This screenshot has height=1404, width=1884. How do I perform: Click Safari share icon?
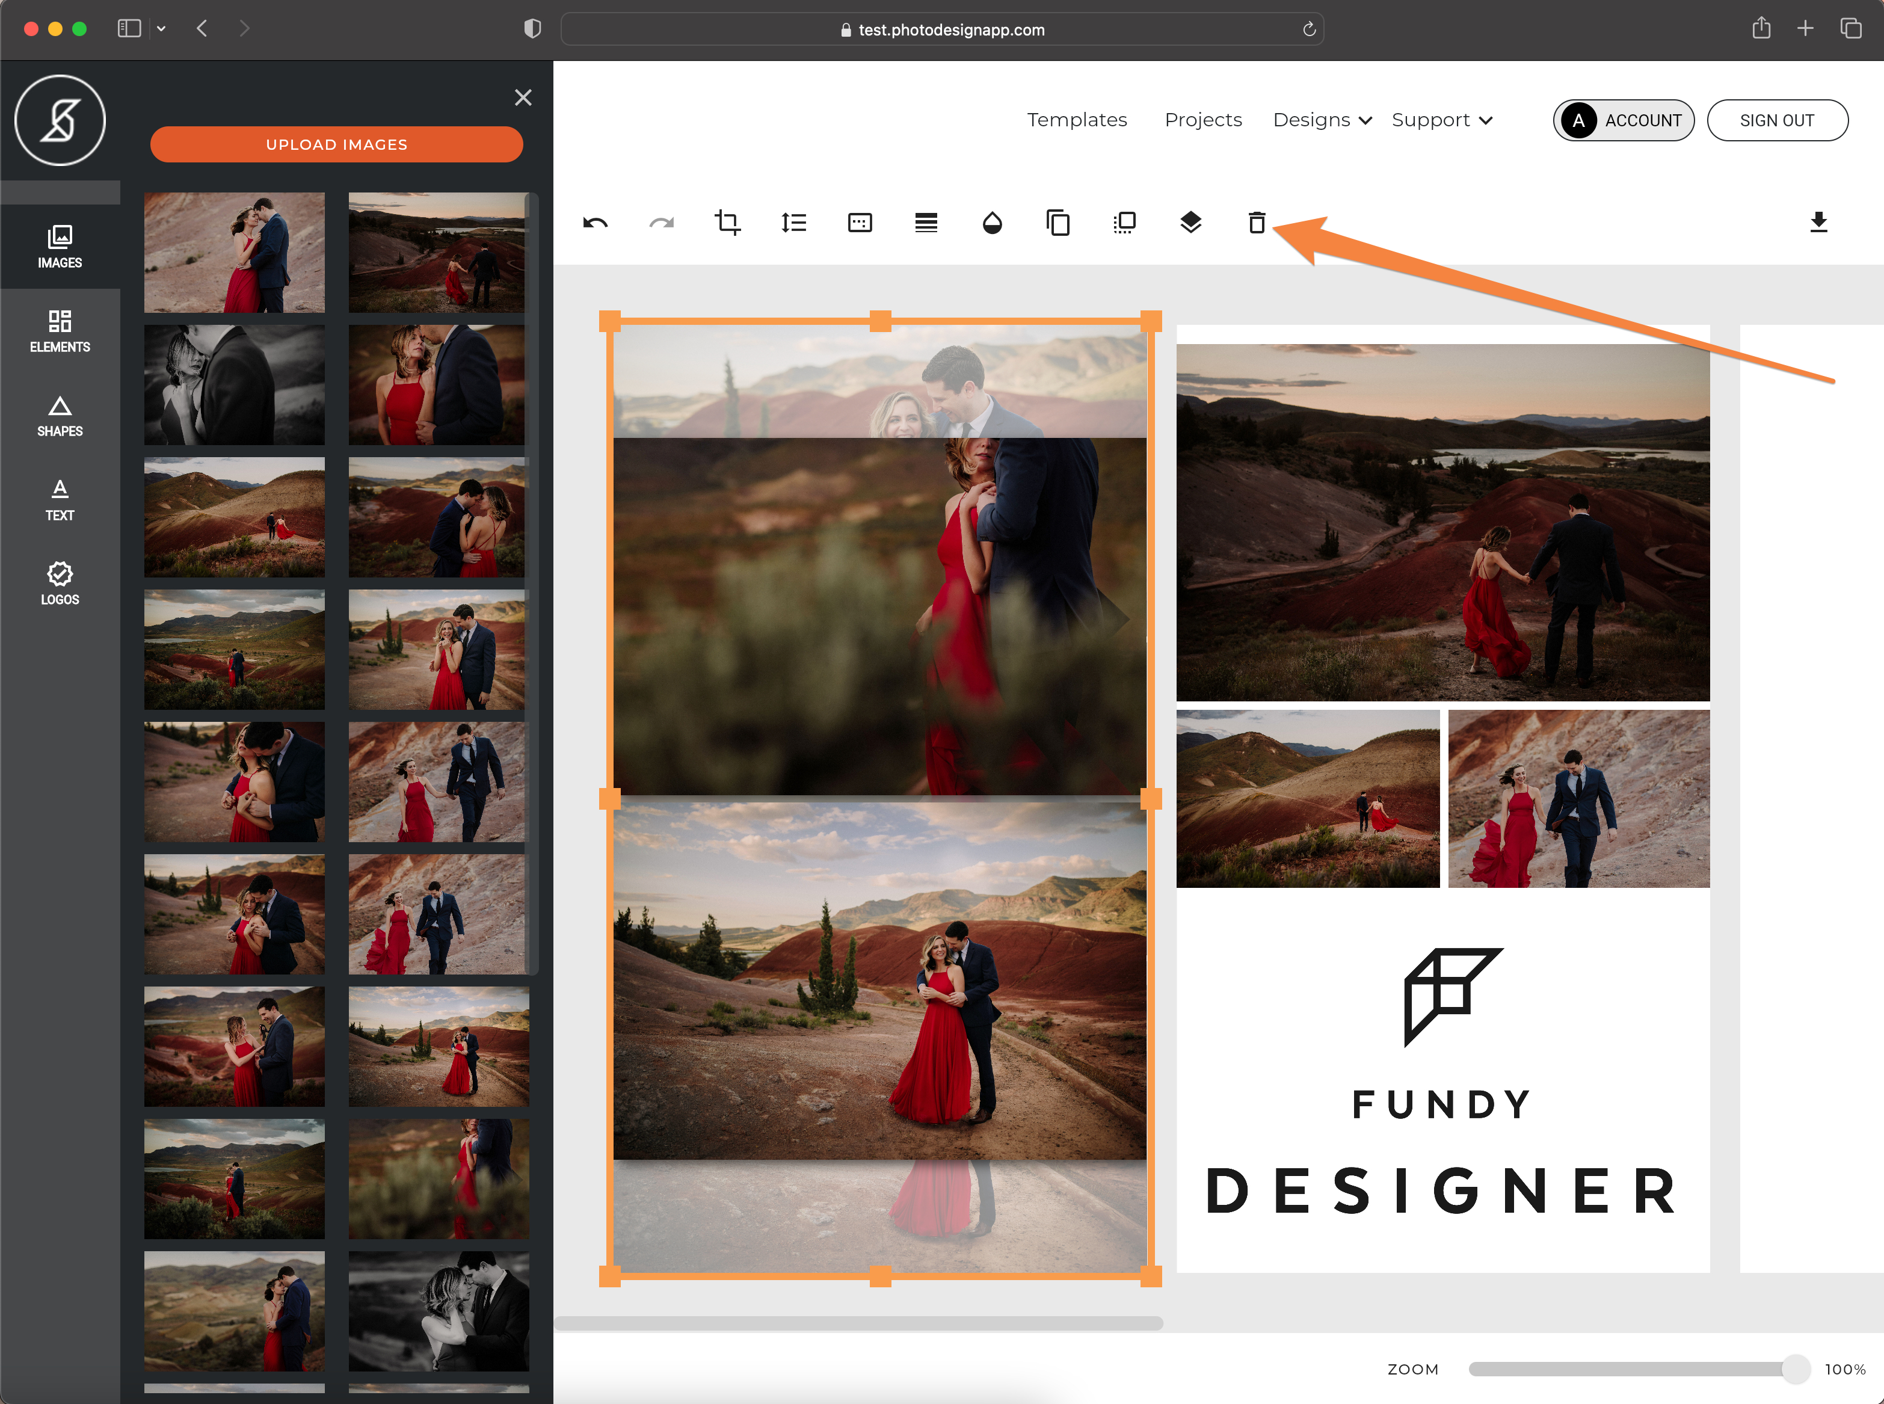tap(1761, 28)
